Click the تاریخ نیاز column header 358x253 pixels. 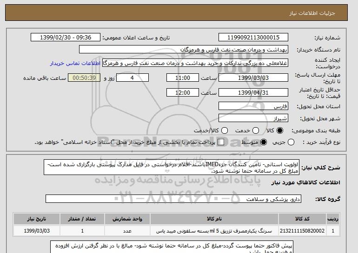pyautogui.click(x=37, y=219)
